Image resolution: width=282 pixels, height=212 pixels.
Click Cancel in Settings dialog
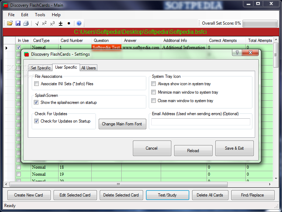tap(152, 148)
